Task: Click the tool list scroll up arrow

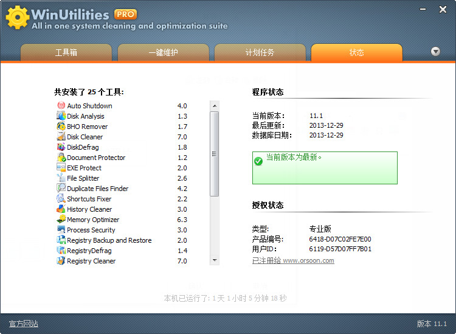Action: pos(215,106)
